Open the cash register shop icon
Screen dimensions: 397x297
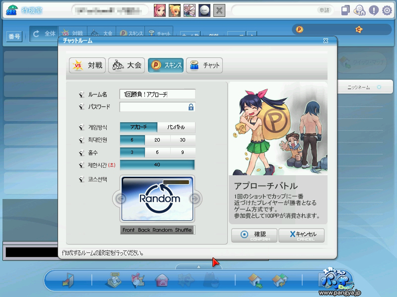tap(113, 280)
